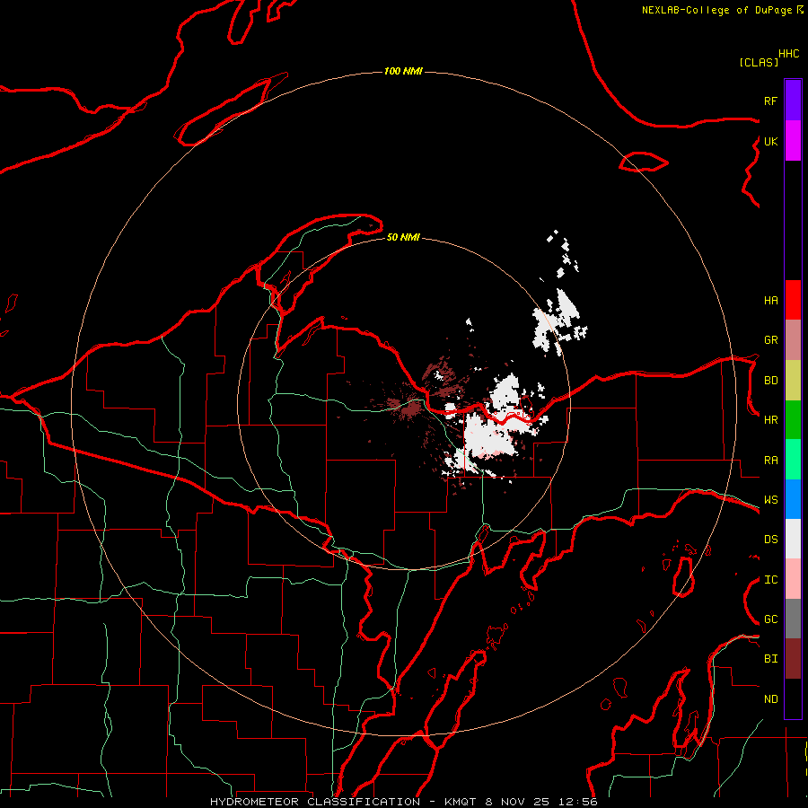808x808 pixels.
Task: Click the RF purple color swatch
Action: (x=793, y=101)
